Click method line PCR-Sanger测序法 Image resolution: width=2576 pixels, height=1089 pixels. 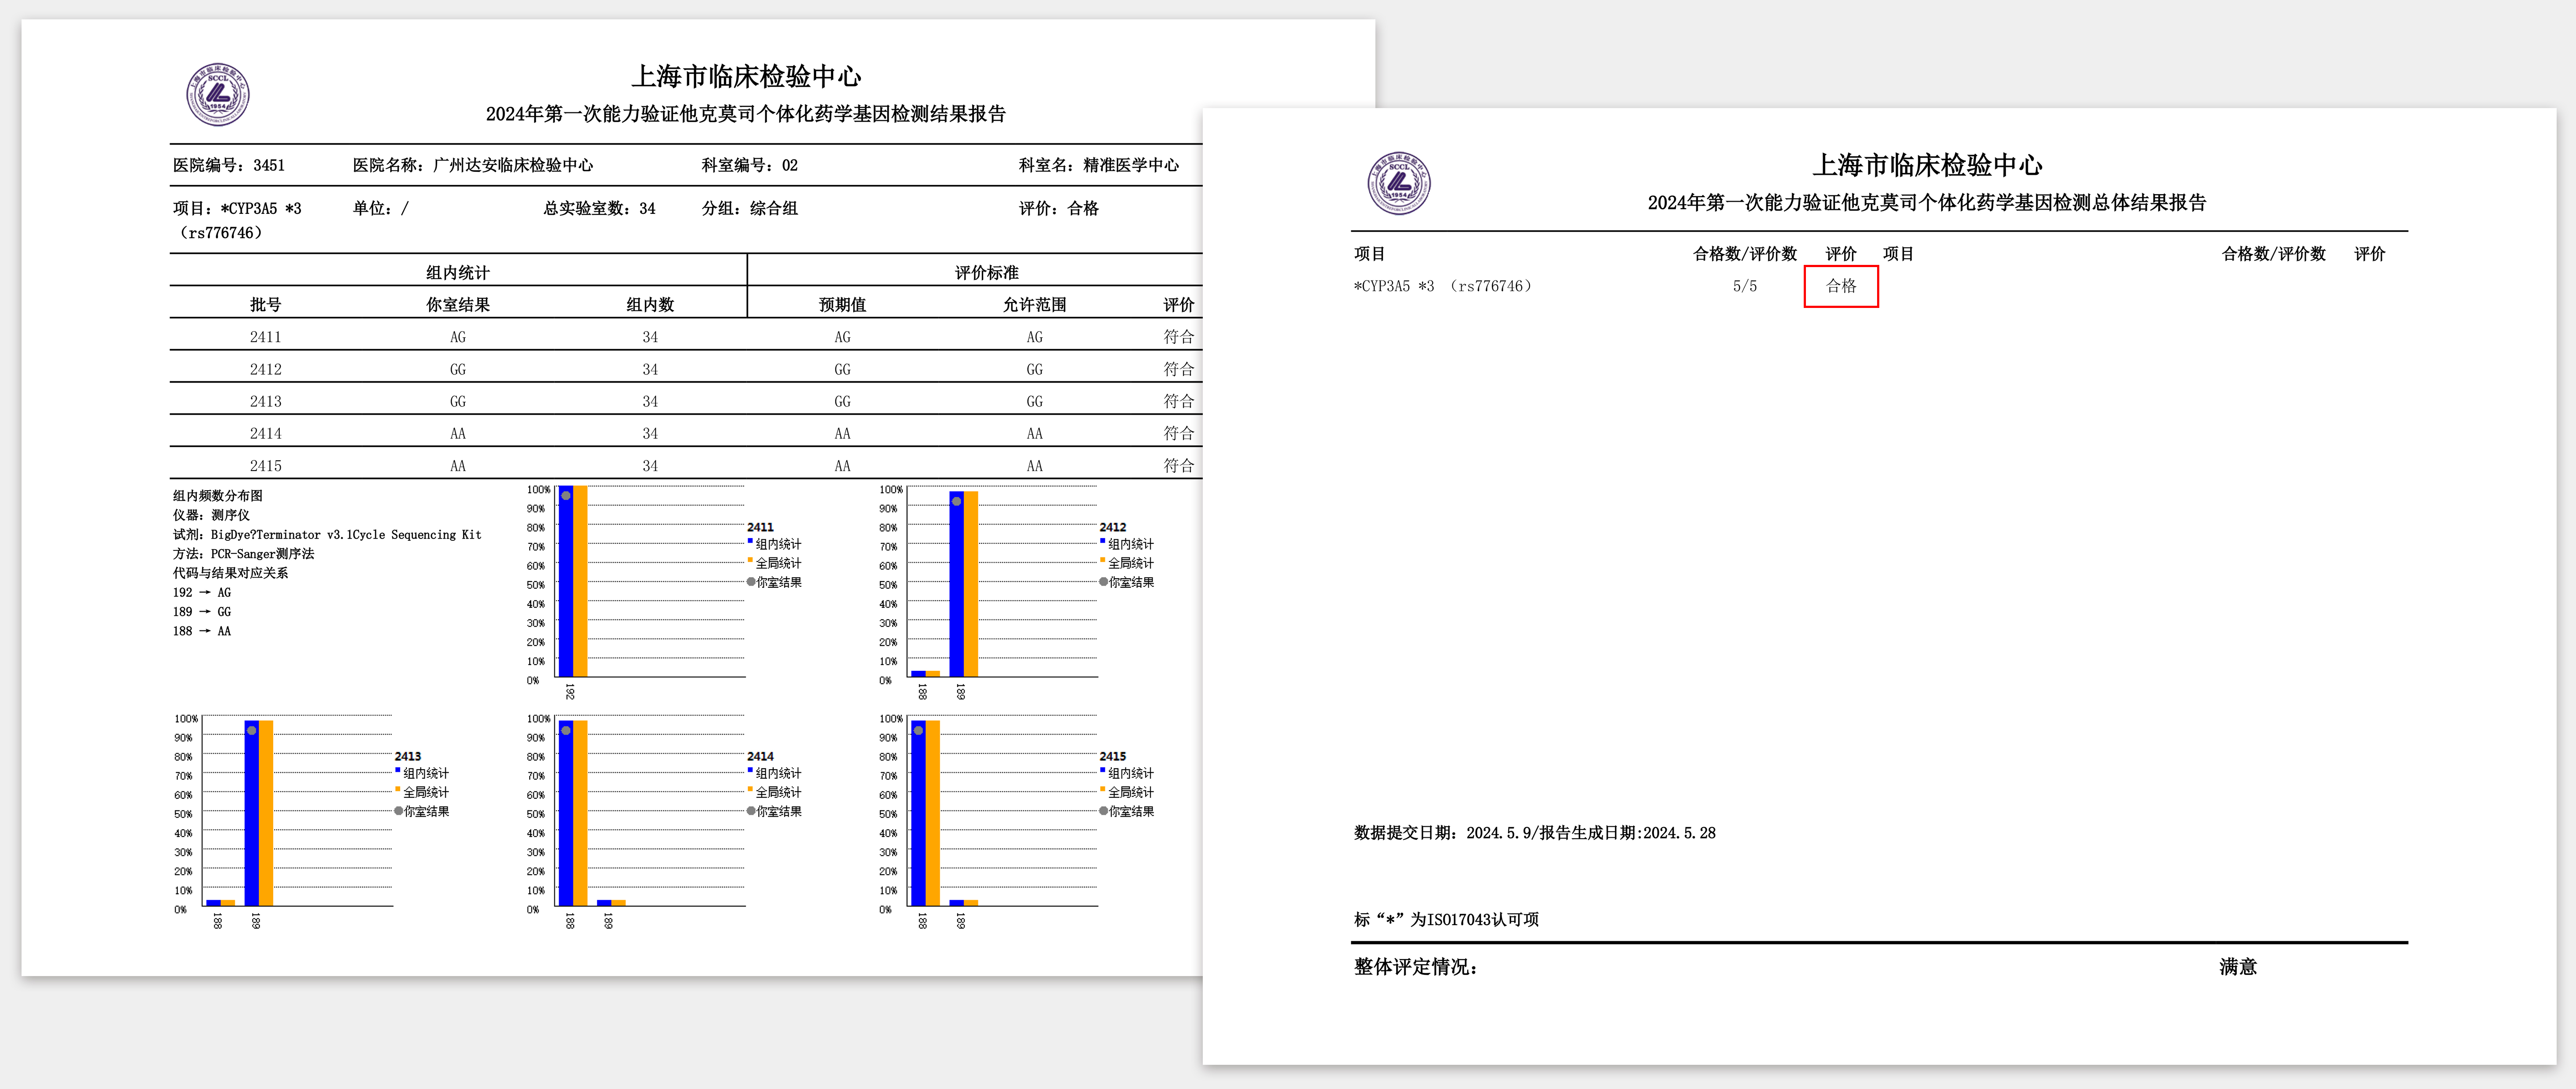(x=243, y=553)
